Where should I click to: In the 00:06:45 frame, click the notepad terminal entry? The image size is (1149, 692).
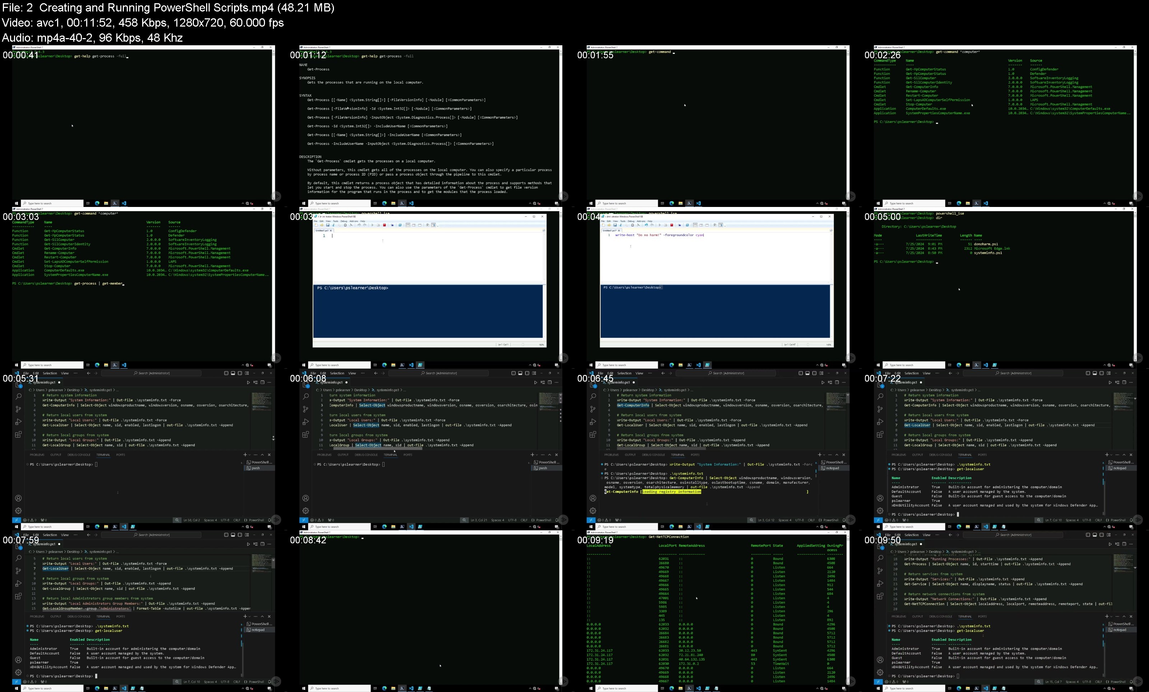pyautogui.click(x=833, y=468)
